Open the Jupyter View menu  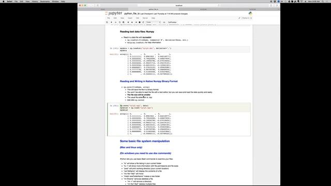[122, 18]
